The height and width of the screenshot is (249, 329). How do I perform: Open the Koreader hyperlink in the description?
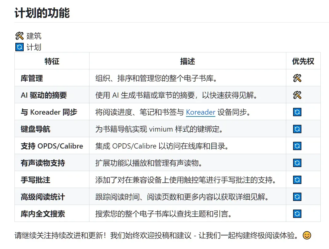200,112
